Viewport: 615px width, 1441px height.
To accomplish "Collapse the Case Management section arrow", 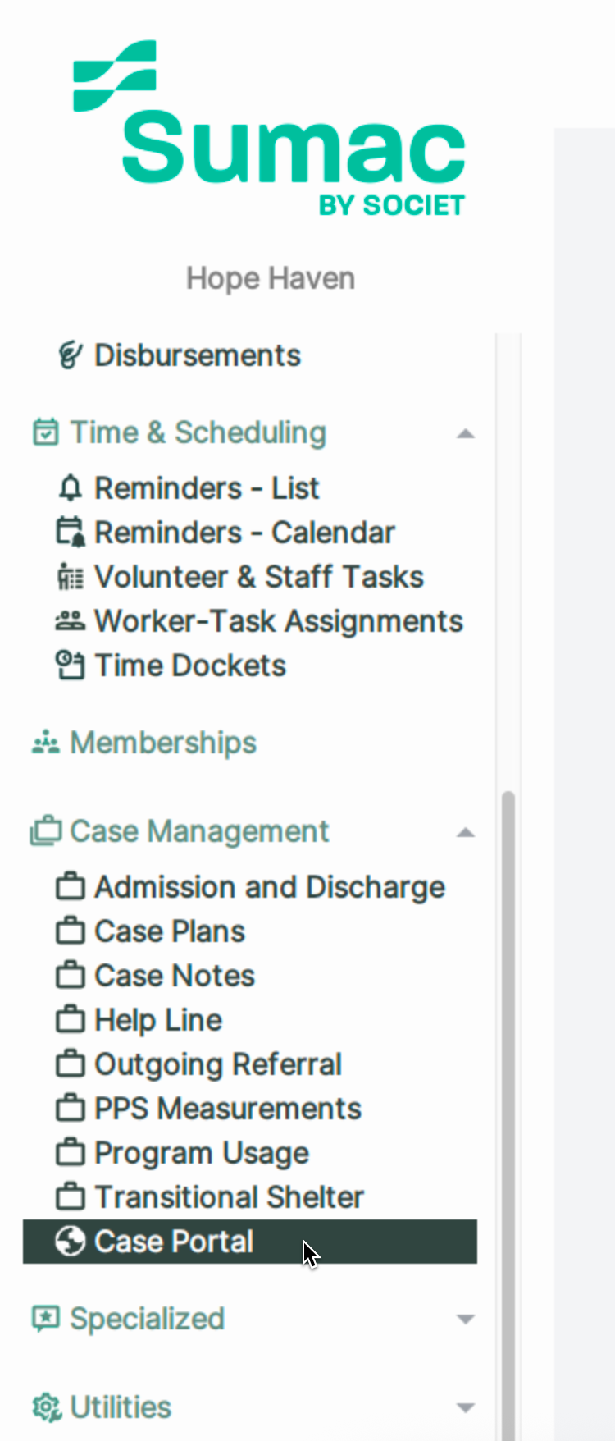I will 466,832.
